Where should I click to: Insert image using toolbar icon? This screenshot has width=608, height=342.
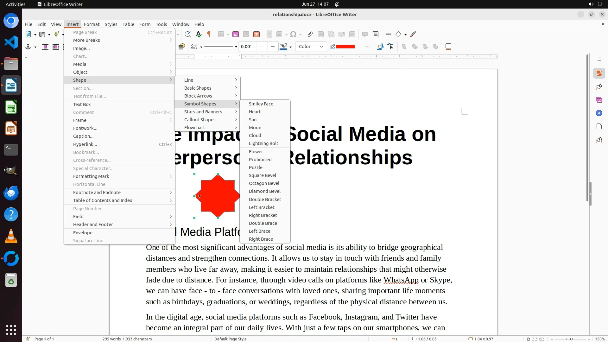point(235,34)
